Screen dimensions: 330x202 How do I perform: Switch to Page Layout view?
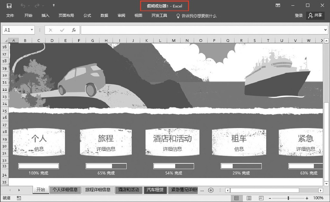tap(249, 198)
